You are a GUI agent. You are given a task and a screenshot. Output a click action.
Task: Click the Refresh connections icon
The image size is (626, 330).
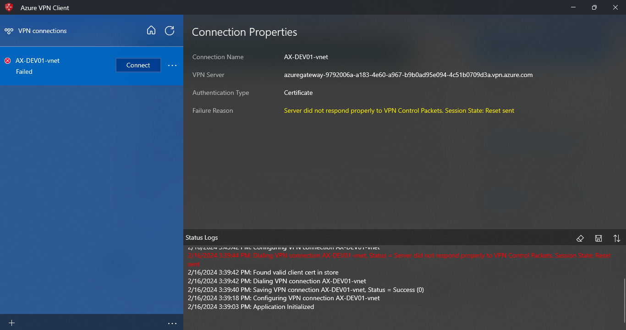[170, 31]
